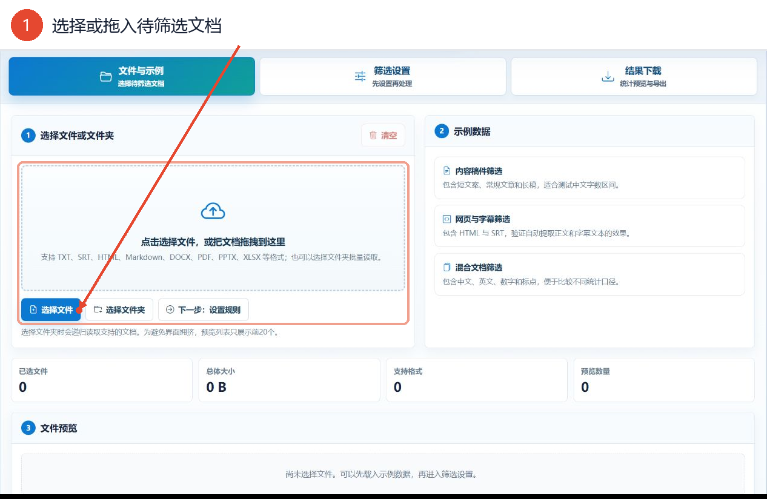Open the 文件与示例 tab
Image resolution: width=767 pixels, height=499 pixels.
[131, 76]
